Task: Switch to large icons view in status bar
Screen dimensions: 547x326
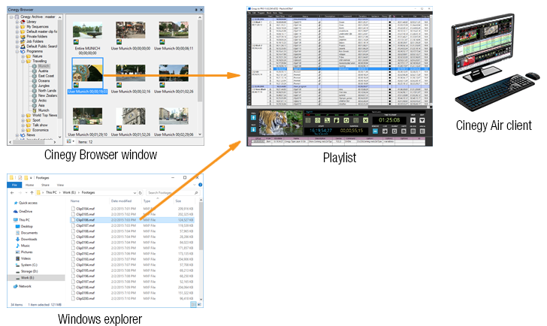Action: pos(199,304)
